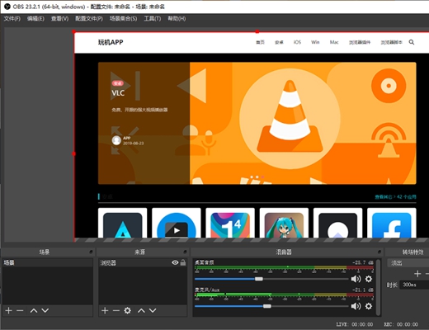This screenshot has height=330, width=429.
Task: Move the scene up with the arrow icon
Action: click(34, 310)
